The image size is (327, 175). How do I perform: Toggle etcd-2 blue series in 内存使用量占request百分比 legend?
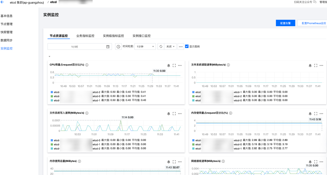193,140
